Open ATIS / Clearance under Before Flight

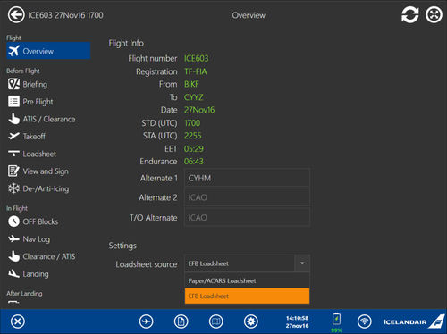pos(41,119)
